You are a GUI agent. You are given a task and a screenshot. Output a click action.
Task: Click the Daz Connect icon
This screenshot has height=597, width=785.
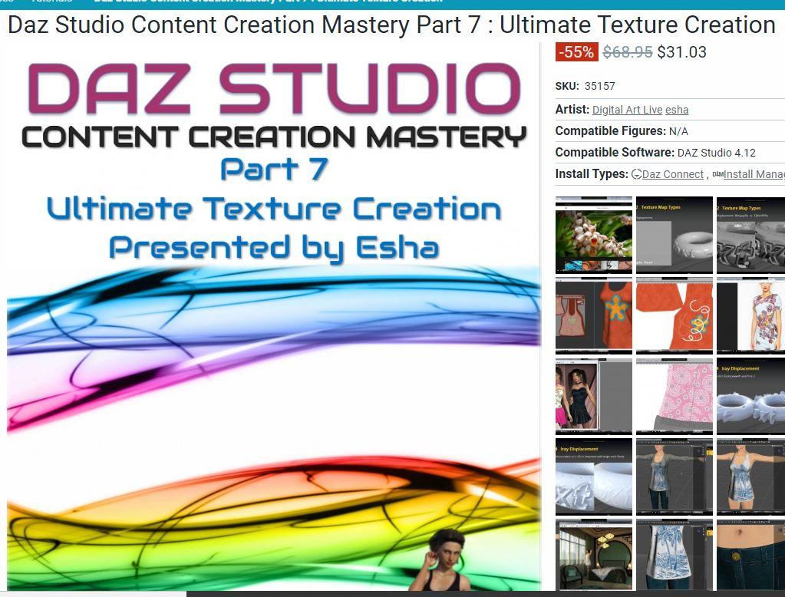pos(636,174)
